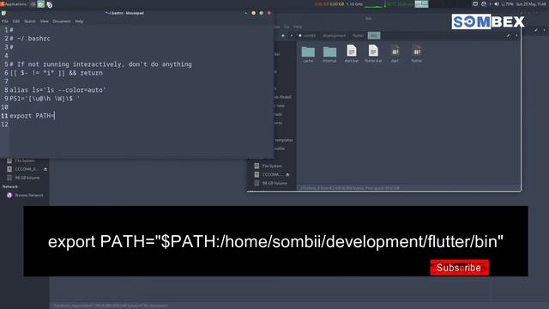Select the flutter.bat file
The width and height of the screenshot is (549, 309).
point(373,53)
